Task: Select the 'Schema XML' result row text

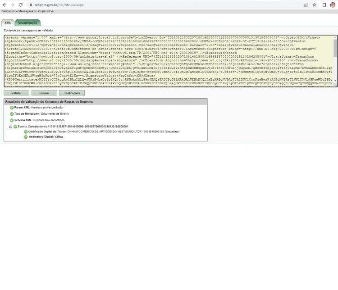Action: tap(40, 120)
